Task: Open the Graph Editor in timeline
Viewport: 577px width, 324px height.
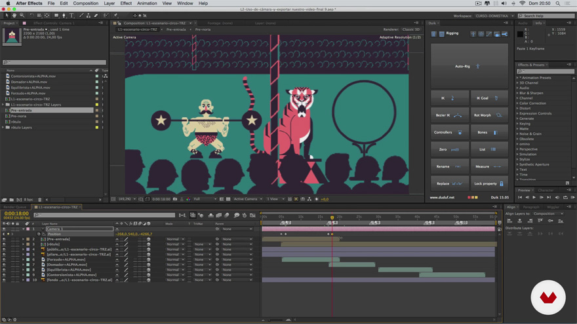Action: point(252,215)
